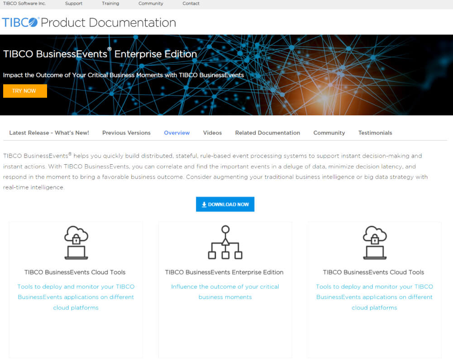Click the blue DOWNLOAD NOW button
Screen dimensions: 453x362
click(225, 204)
